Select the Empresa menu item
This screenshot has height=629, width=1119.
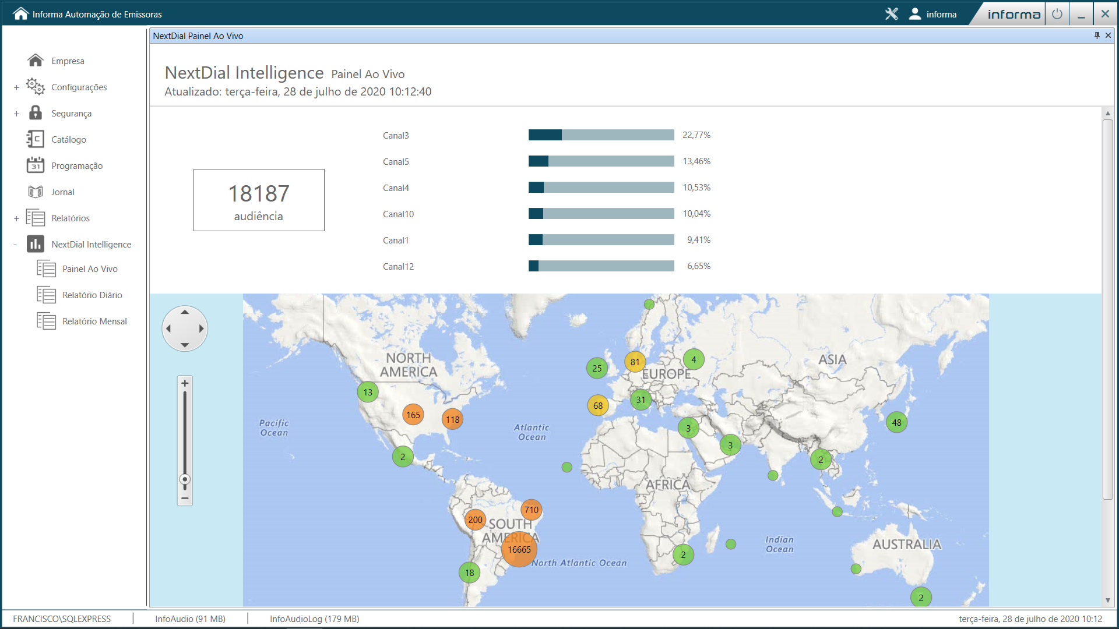click(x=68, y=61)
